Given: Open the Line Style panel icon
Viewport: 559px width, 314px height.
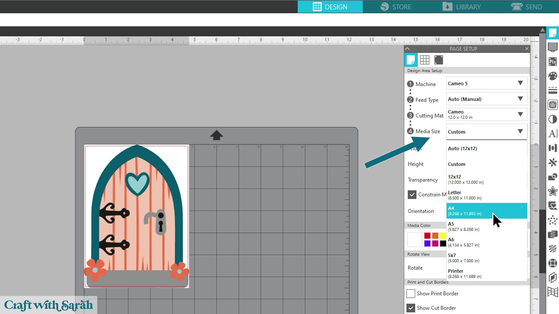Looking at the screenshot, I should pyautogui.click(x=552, y=90).
